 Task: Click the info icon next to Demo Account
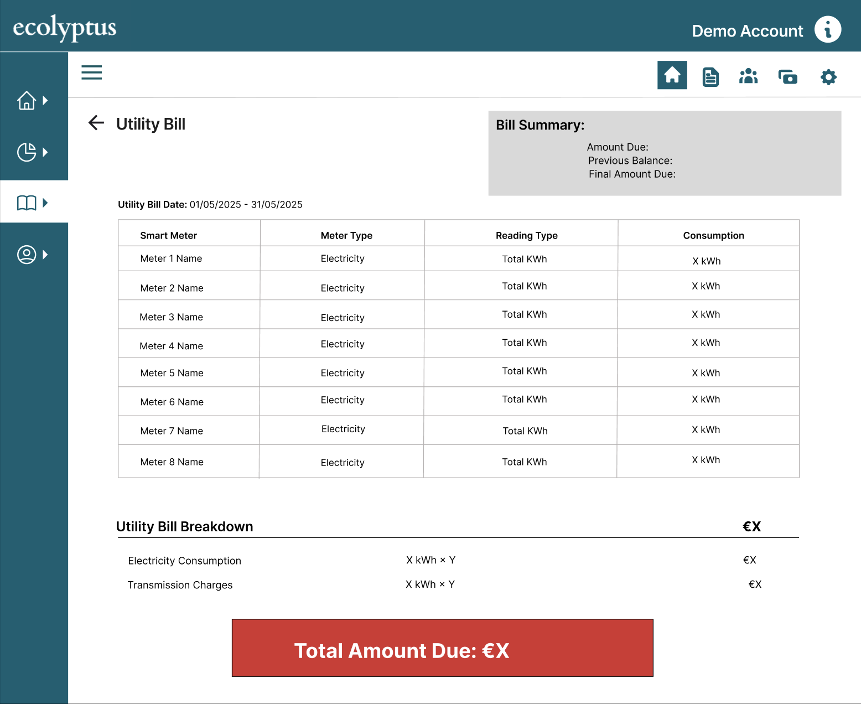click(x=828, y=30)
